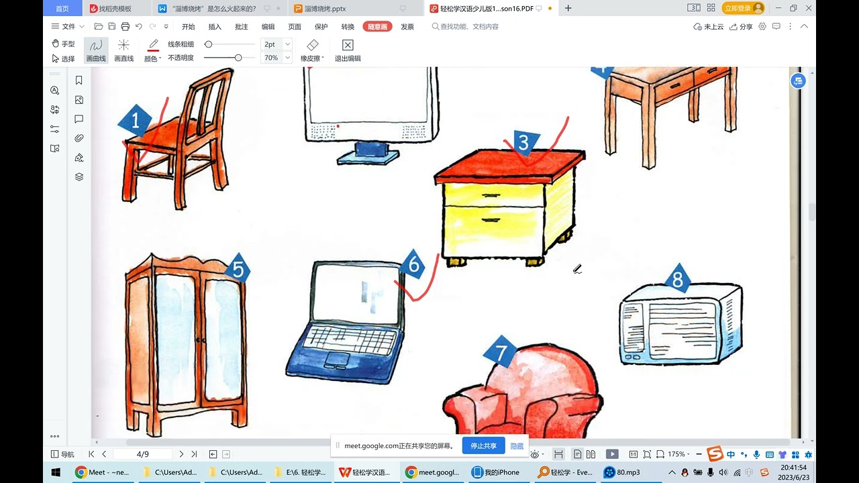Viewport: 859px width, 483px height.
Task: Click 退出编辑 to exit drawing mode
Action: click(348, 50)
